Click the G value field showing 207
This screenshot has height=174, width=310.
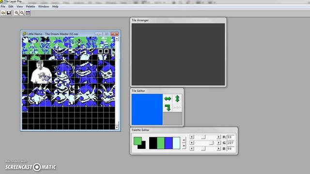pyautogui.click(x=231, y=143)
